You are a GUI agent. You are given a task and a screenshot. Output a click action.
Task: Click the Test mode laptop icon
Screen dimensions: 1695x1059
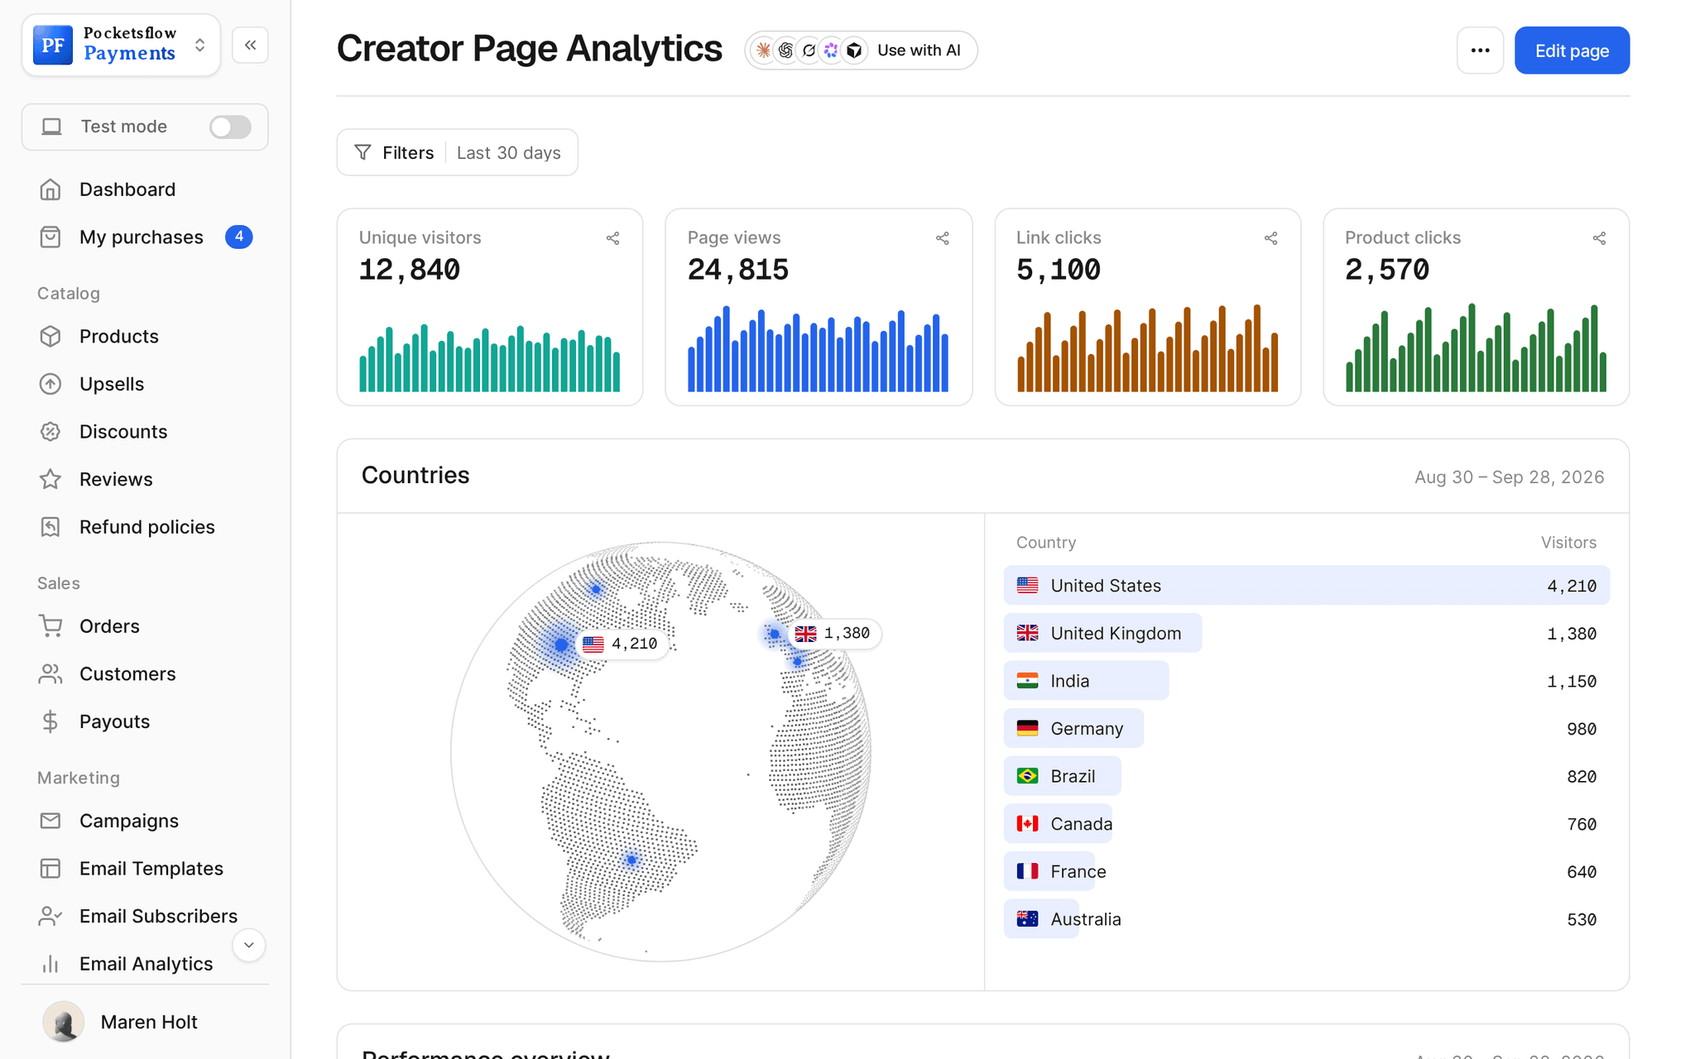52,127
